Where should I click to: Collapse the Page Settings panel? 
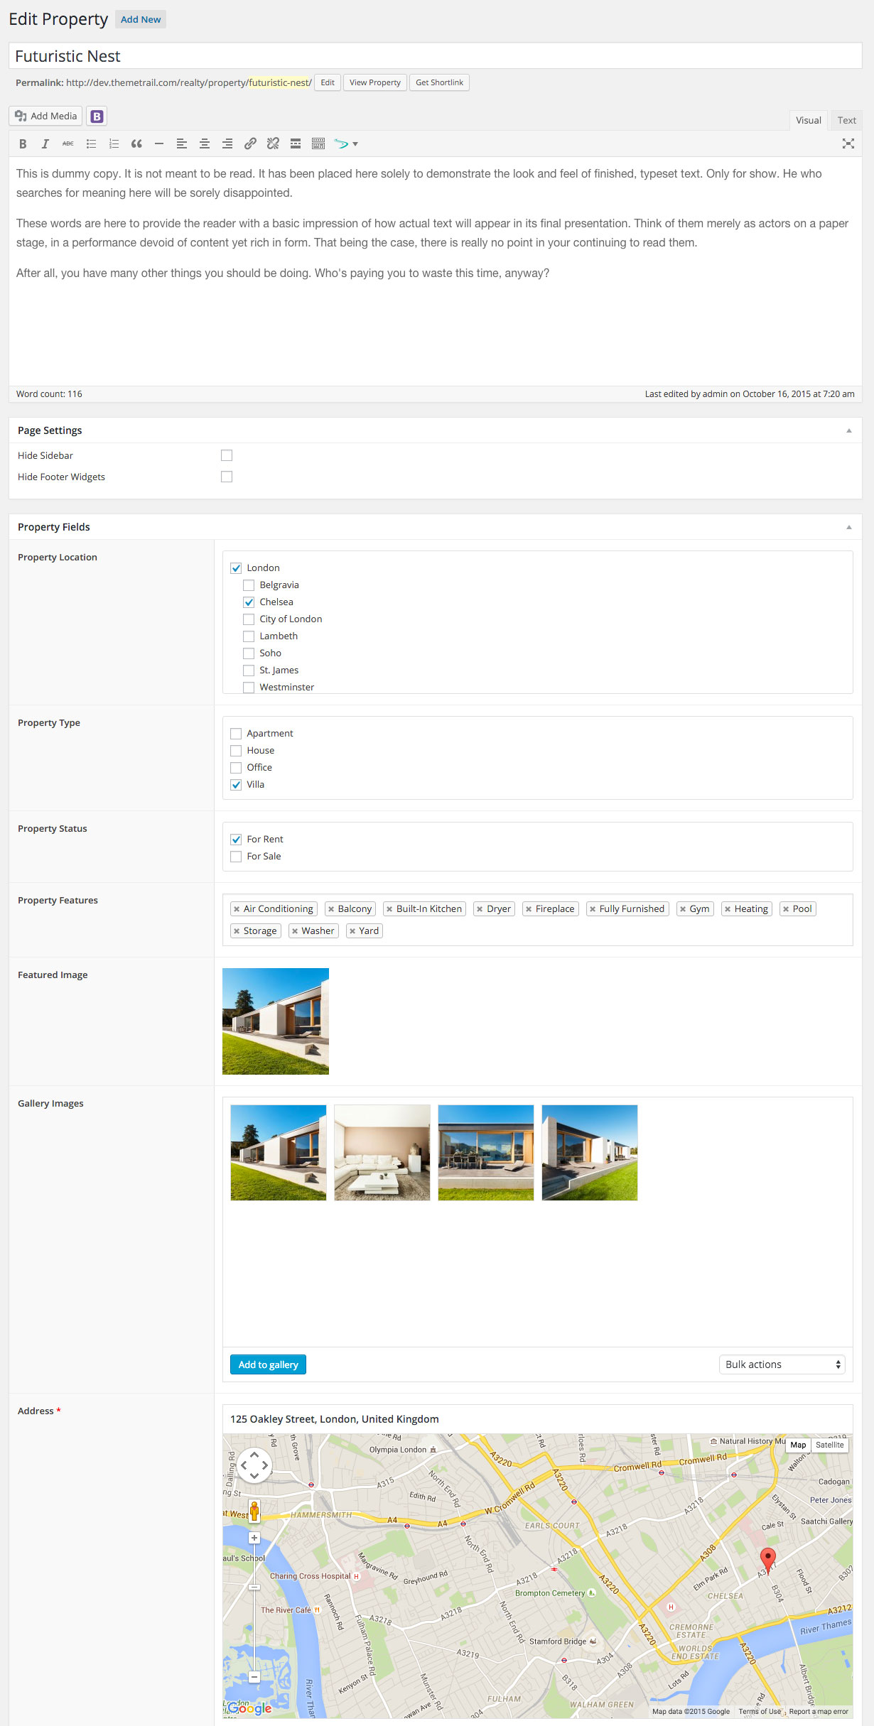pyautogui.click(x=848, y=430)
